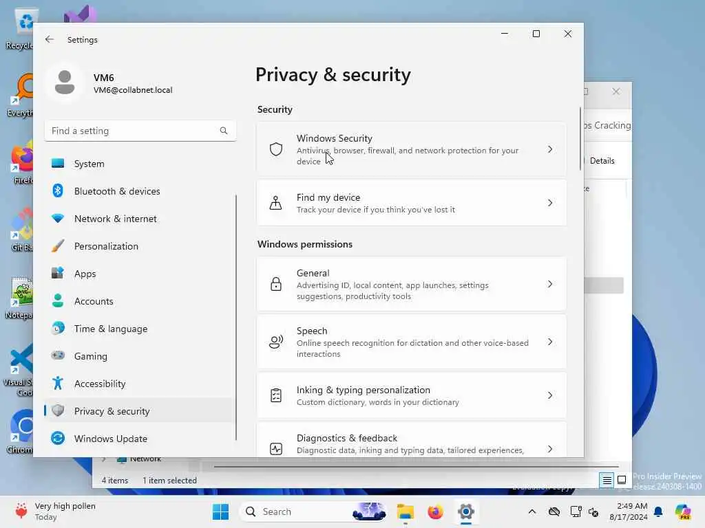Expand Diagnostics & feedback chevron
The width and height of the screenshot is (705, 528).
click(x=550, y=448)
